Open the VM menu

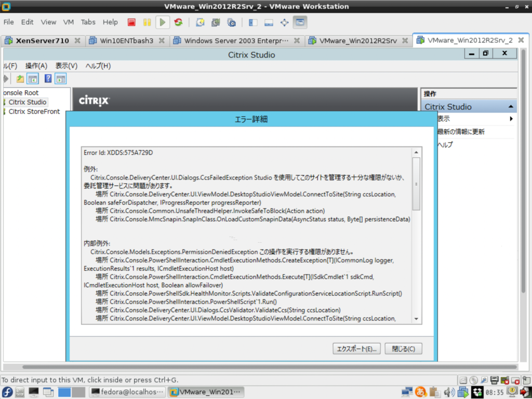point(68,22)
